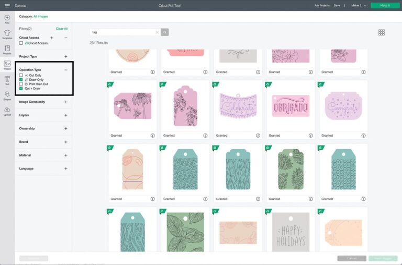Screen dimensions: 402x265
Task: Expand the Image Complexity filter section
Action: pyautogui.click(x=65, y=102)
